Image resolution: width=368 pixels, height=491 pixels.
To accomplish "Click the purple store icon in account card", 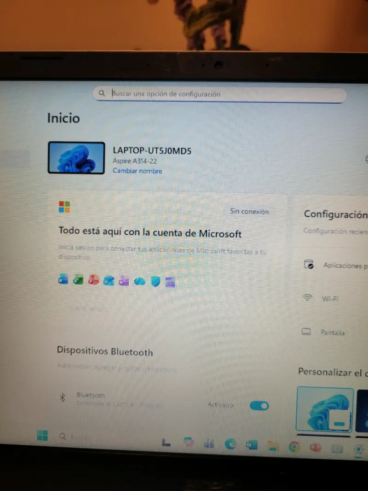I will (170, 282).
